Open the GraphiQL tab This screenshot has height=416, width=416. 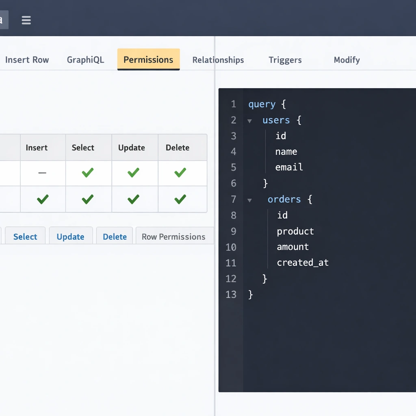tap(85, 60)
